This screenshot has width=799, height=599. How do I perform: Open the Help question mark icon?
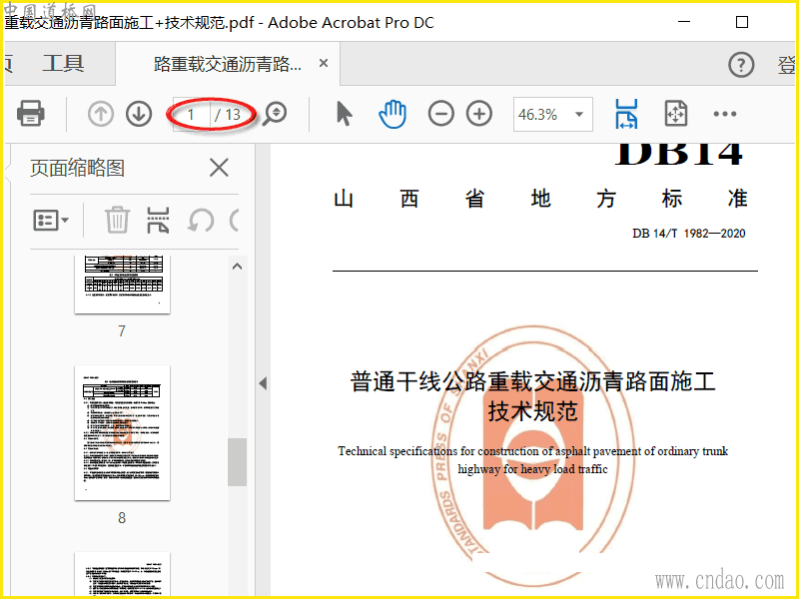tap(741, 65)
